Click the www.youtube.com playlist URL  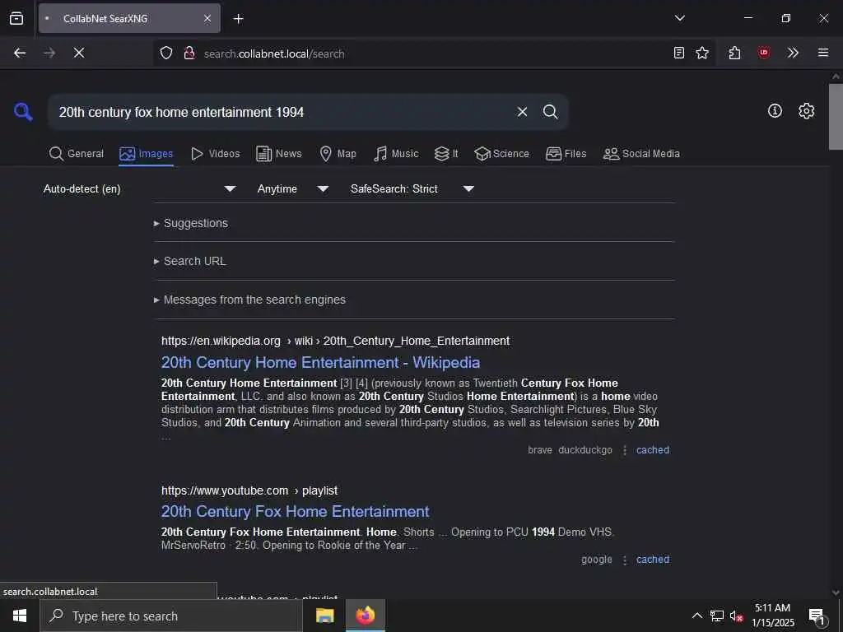(x=249, y=490)
